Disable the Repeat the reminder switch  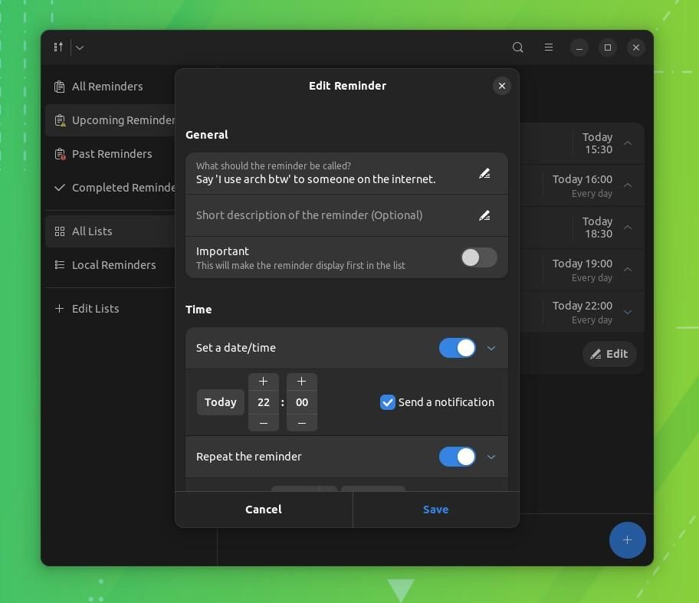(x=458, y=457)
